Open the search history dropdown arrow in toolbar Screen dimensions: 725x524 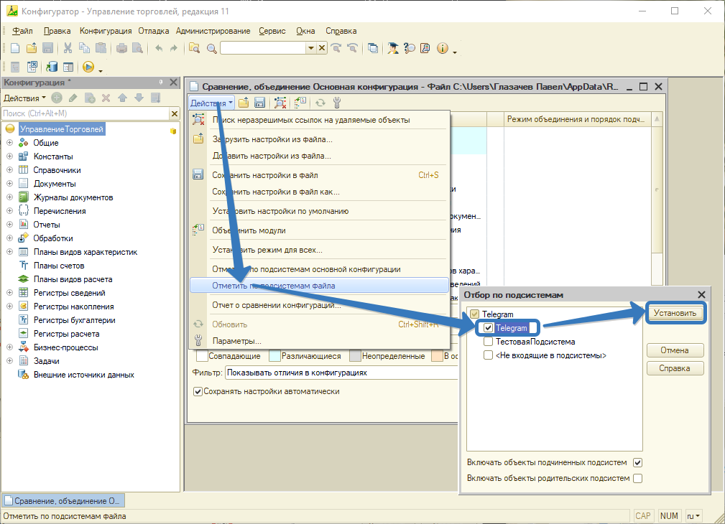(x=311, y=48)
